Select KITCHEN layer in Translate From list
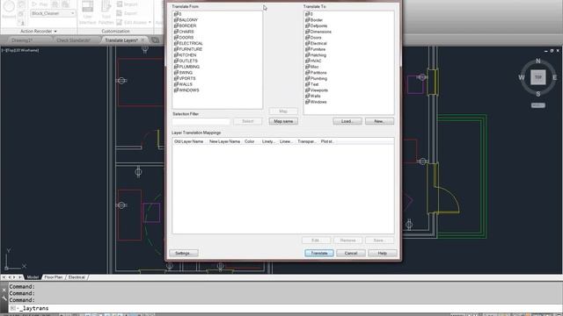 tap(185, 55)
